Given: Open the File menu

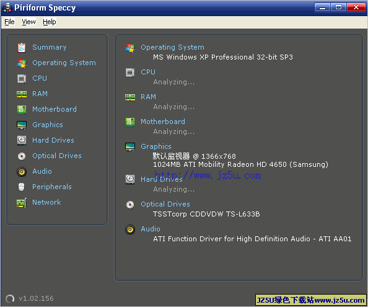Looking at the screenshot, I should point(9,22).
